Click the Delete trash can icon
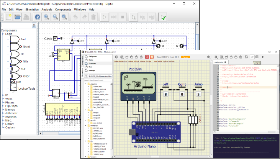The image size is (280, 159). 93,17
